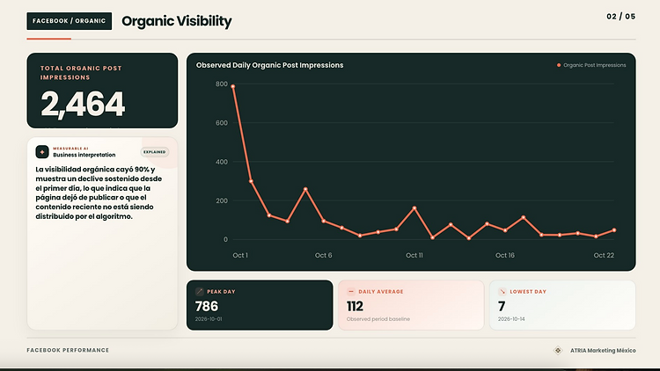This screenshot has height=371, width=660.
Task: Click the LOWEST DAY label
Action: pyautogui.click(x=528, y=292)
